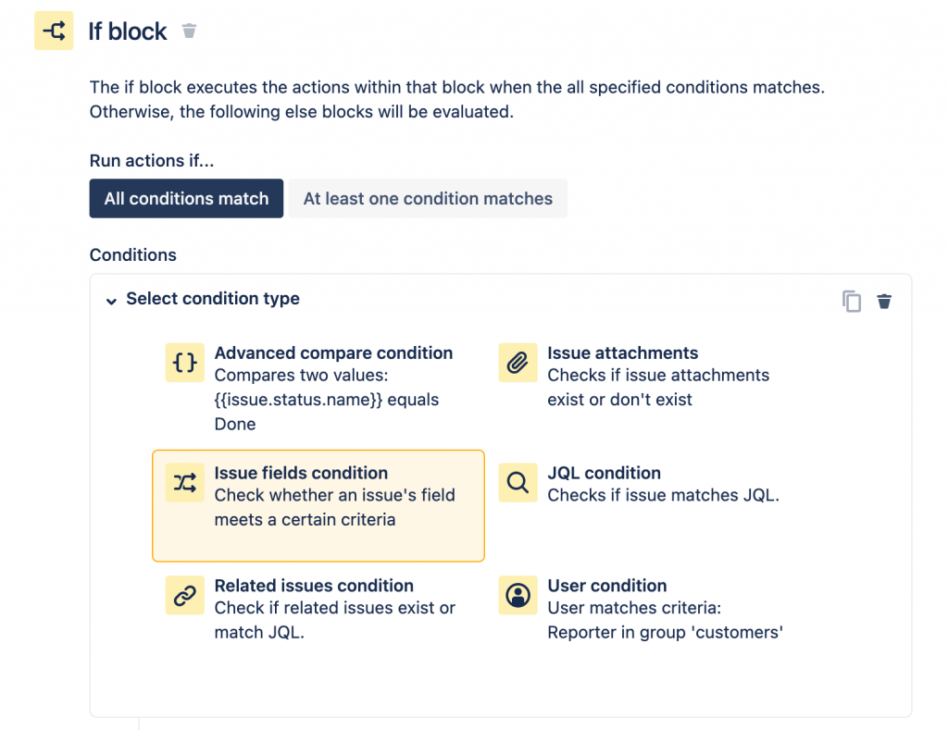Click the chain link Related issues icon
The width and height of the screenshot is (948, 730).
click(x=185, y=596)
